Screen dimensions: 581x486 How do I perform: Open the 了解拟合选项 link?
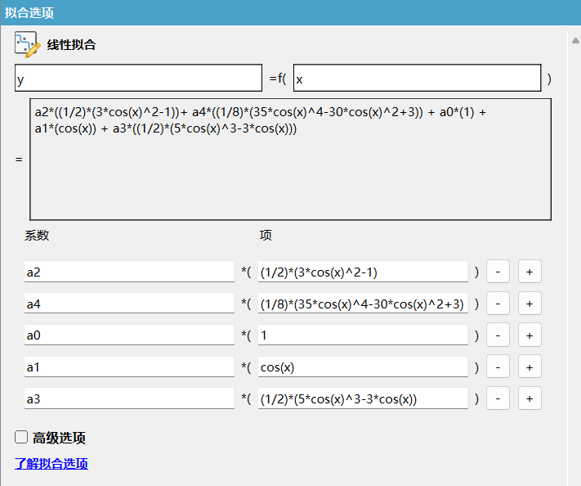tap(51, 464)
